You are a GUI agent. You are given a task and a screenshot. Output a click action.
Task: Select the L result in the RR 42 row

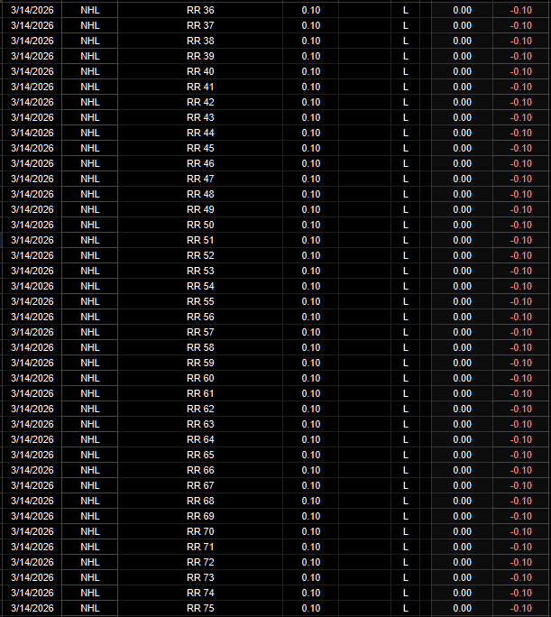[406, 102]
